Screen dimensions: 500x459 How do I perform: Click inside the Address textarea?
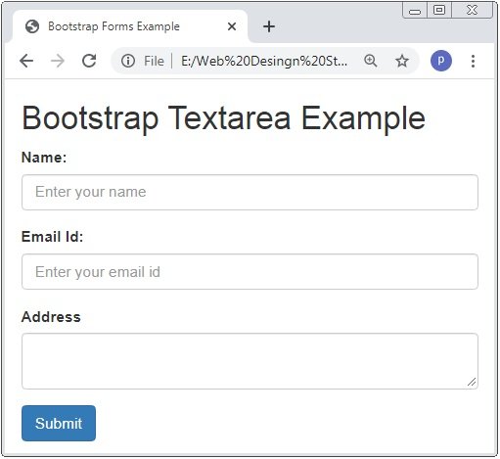pos(250,361)
